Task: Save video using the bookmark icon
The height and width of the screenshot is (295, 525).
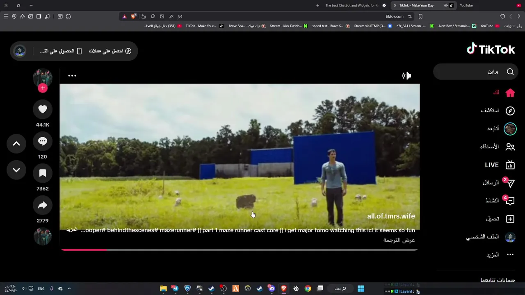Action: coord(43,173)
